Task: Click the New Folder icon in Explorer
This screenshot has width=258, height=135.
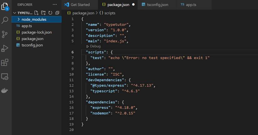Action: point(43,13)
